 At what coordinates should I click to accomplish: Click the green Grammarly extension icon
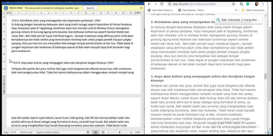[x=248, y=4]
